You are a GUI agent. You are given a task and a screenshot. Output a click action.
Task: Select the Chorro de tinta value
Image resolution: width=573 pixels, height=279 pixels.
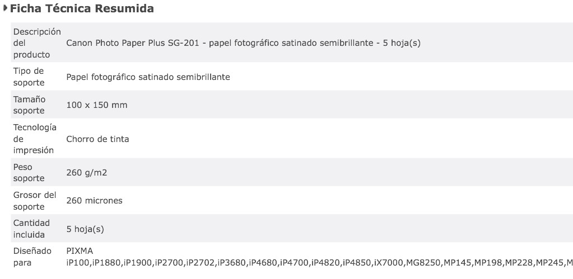97,139
